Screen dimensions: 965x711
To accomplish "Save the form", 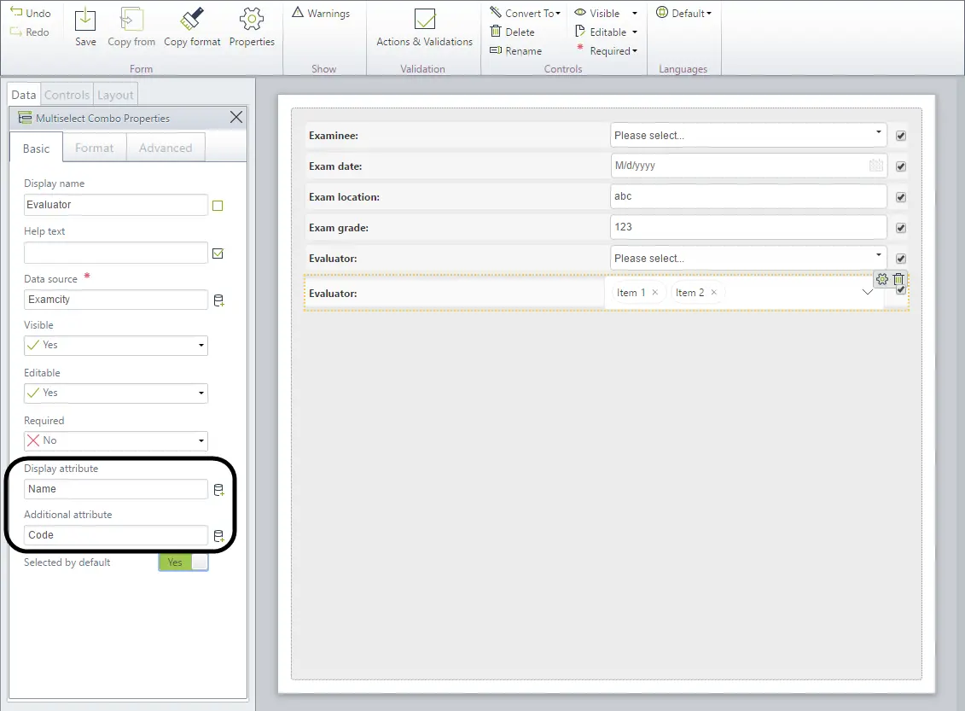I will [x=85, y=27].
